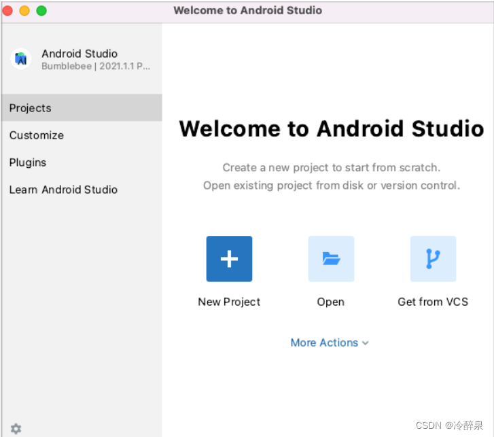The height and width of the screenshot is (437, 494).
Task: Go to Learn Android Studio
Action: point(82,190)
